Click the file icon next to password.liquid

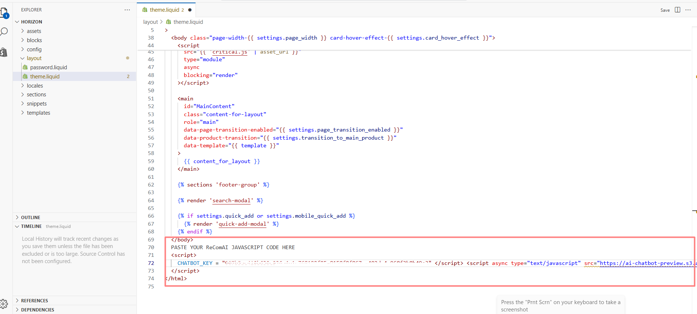click(25, 67)
